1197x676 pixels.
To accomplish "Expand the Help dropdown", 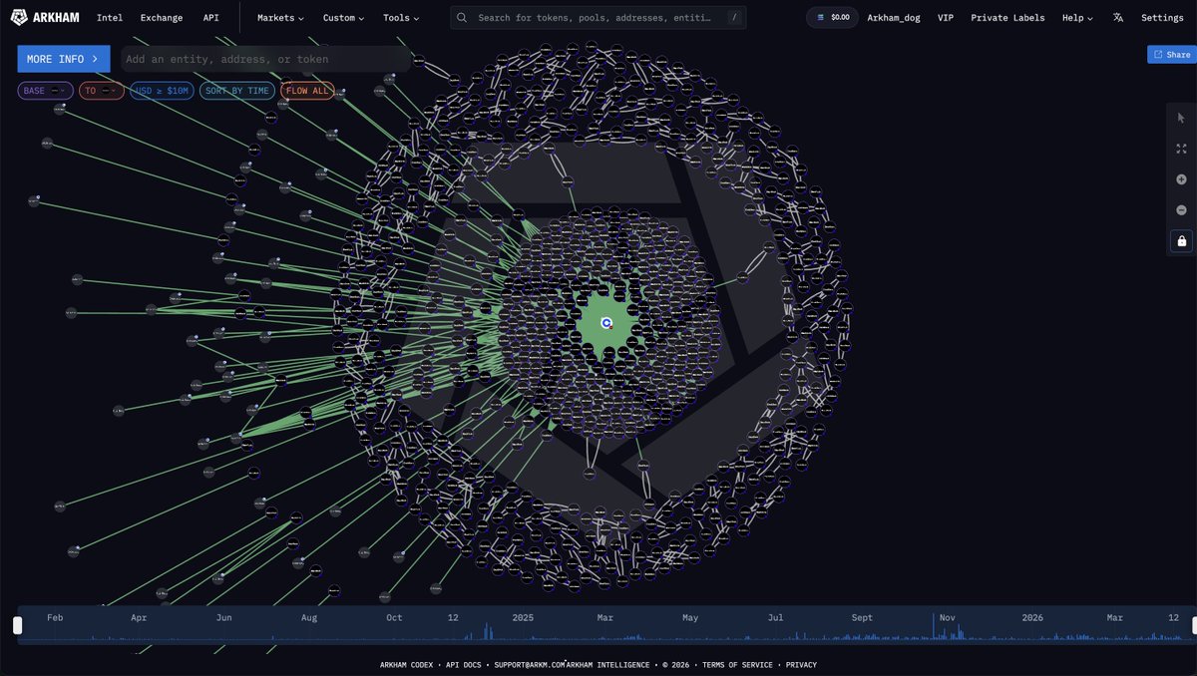I will pos(1077,18).
